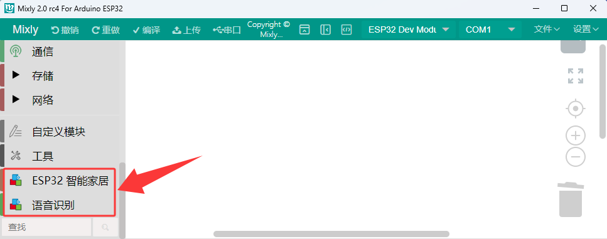Open the ESP32 Dev Module board dropdown

pyautogui.click(x=409, y=29)
